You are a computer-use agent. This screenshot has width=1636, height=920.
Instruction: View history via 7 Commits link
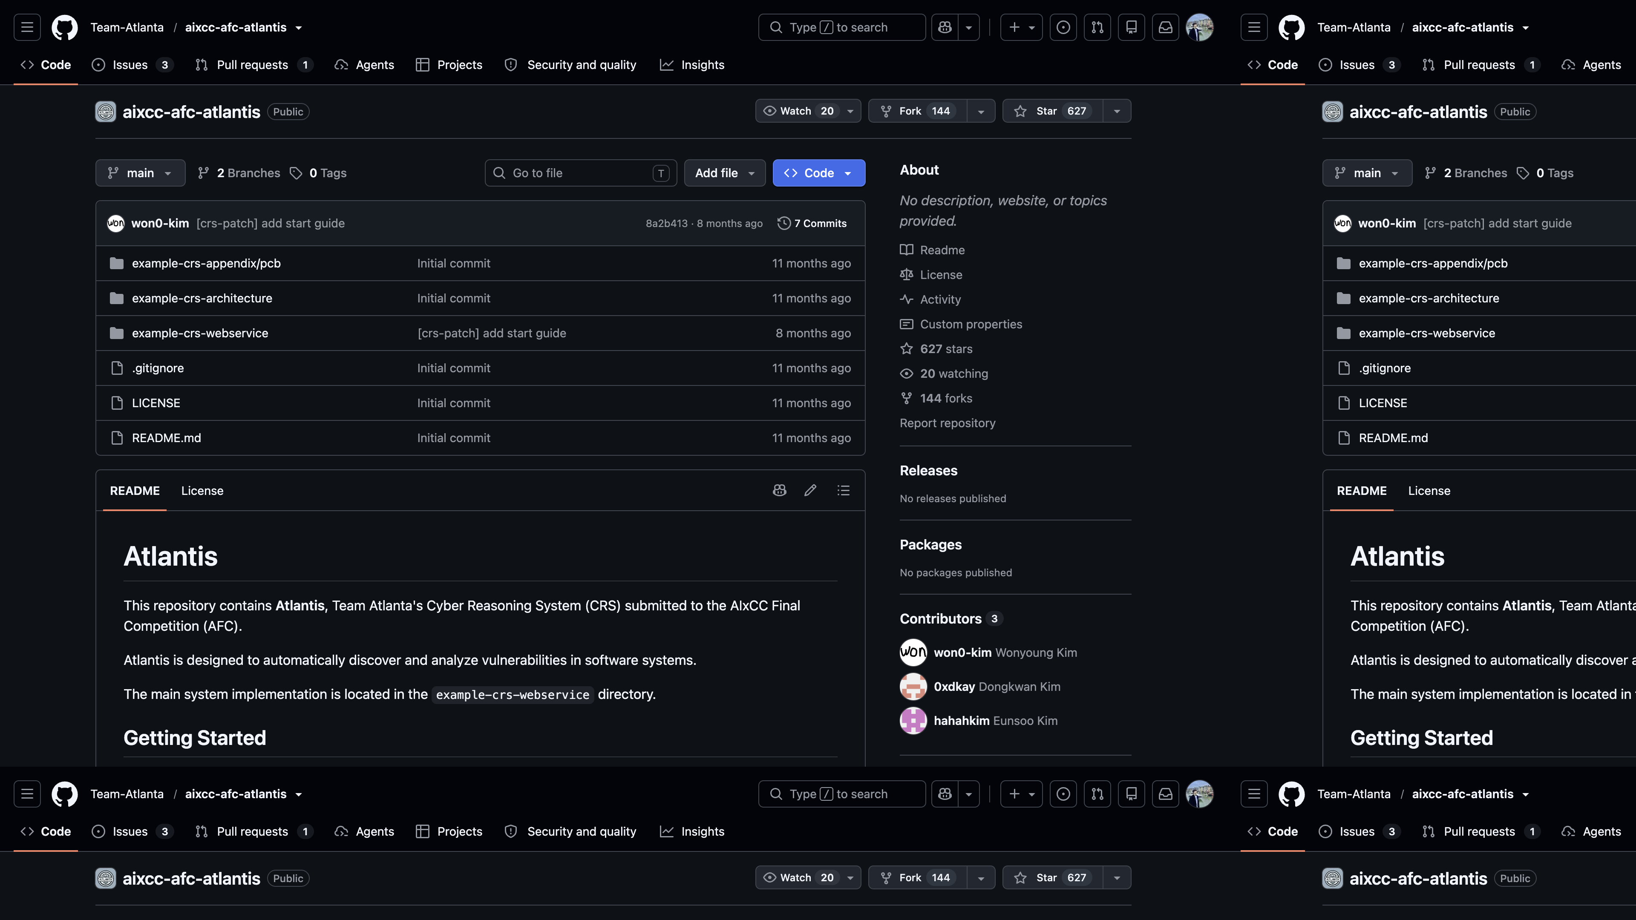pyautogui.click(x=812, y=224)
